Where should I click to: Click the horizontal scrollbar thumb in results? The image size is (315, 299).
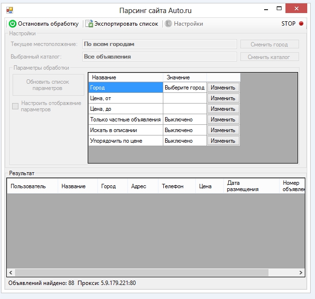[x=142, y=272]
